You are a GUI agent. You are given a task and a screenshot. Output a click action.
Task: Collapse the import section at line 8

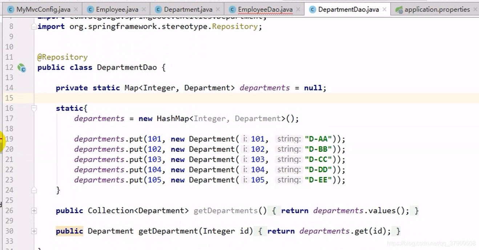point(34,27)
